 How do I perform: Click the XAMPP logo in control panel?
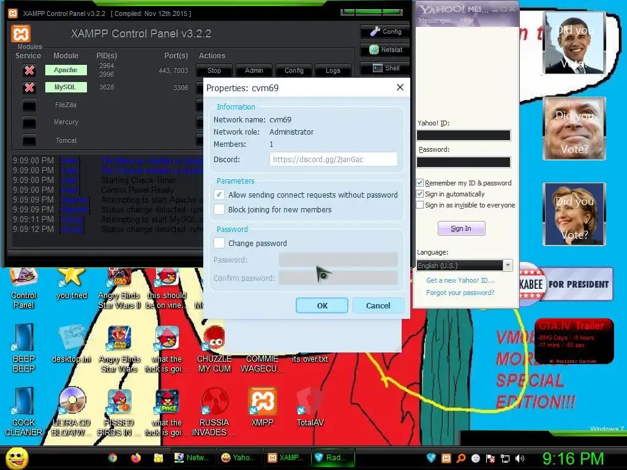21,34
